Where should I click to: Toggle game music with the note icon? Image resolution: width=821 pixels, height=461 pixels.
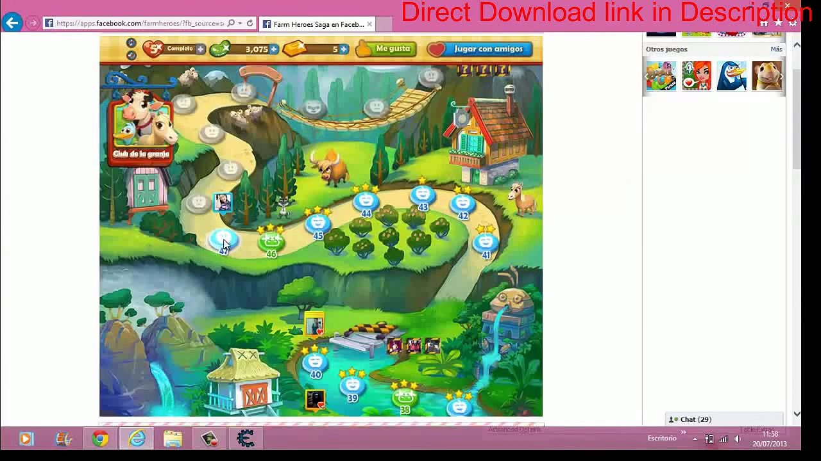click(131, 43)
